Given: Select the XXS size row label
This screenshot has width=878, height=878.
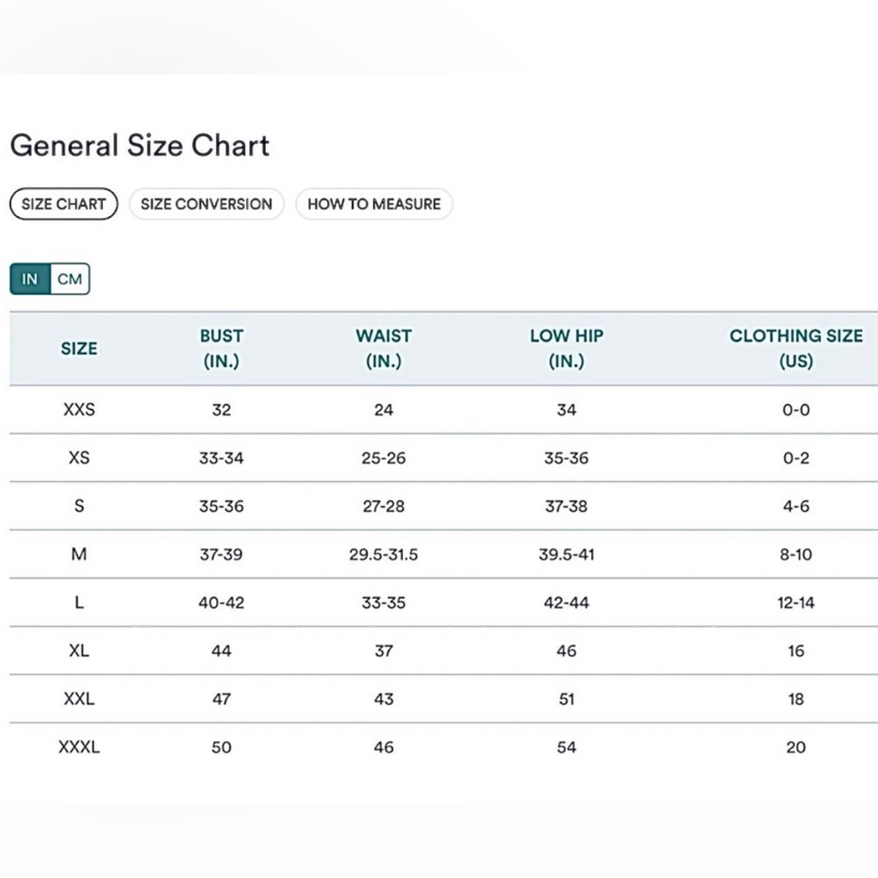Looking at the screenshot, I should [x=79, y=409].
